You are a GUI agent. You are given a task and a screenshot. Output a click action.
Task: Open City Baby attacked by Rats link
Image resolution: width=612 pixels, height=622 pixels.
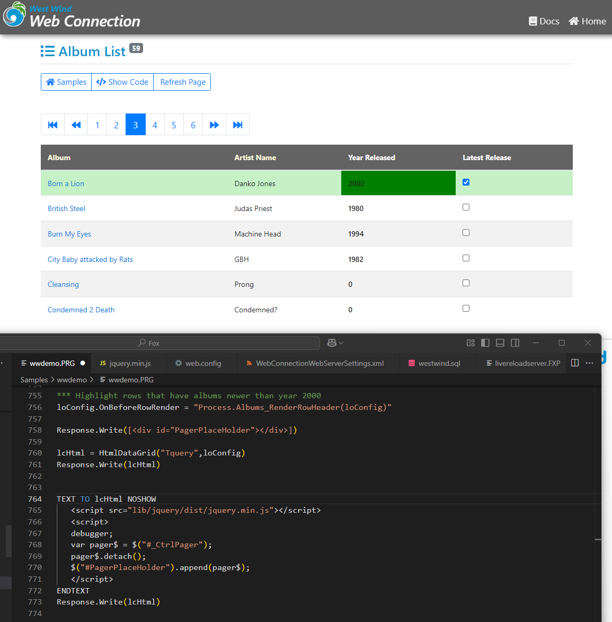[x=90, y=259]
